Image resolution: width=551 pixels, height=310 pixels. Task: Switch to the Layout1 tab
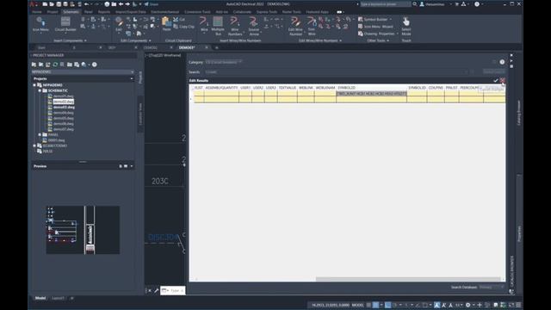(x=58, y=298)
